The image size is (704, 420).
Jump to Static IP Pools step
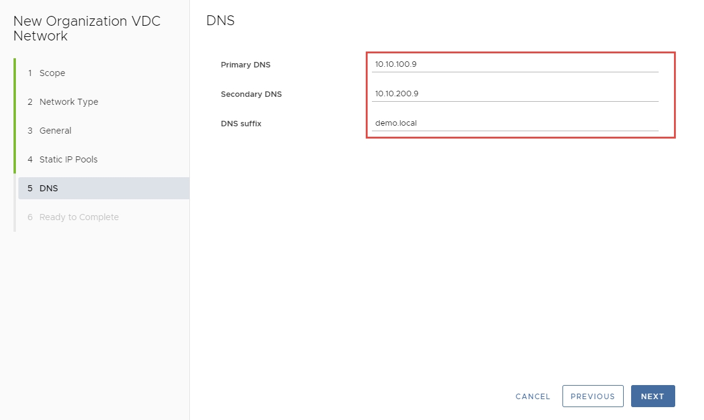(x=68, y=159)
